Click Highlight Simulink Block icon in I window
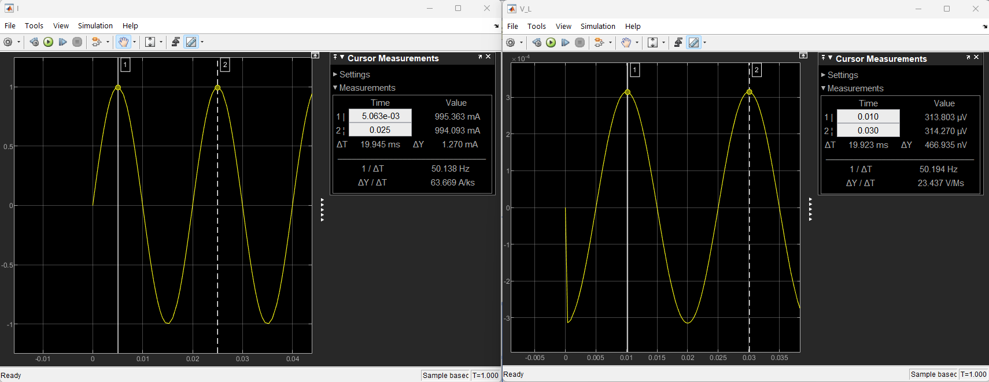The image size is (989, 382). coord(97,42)
